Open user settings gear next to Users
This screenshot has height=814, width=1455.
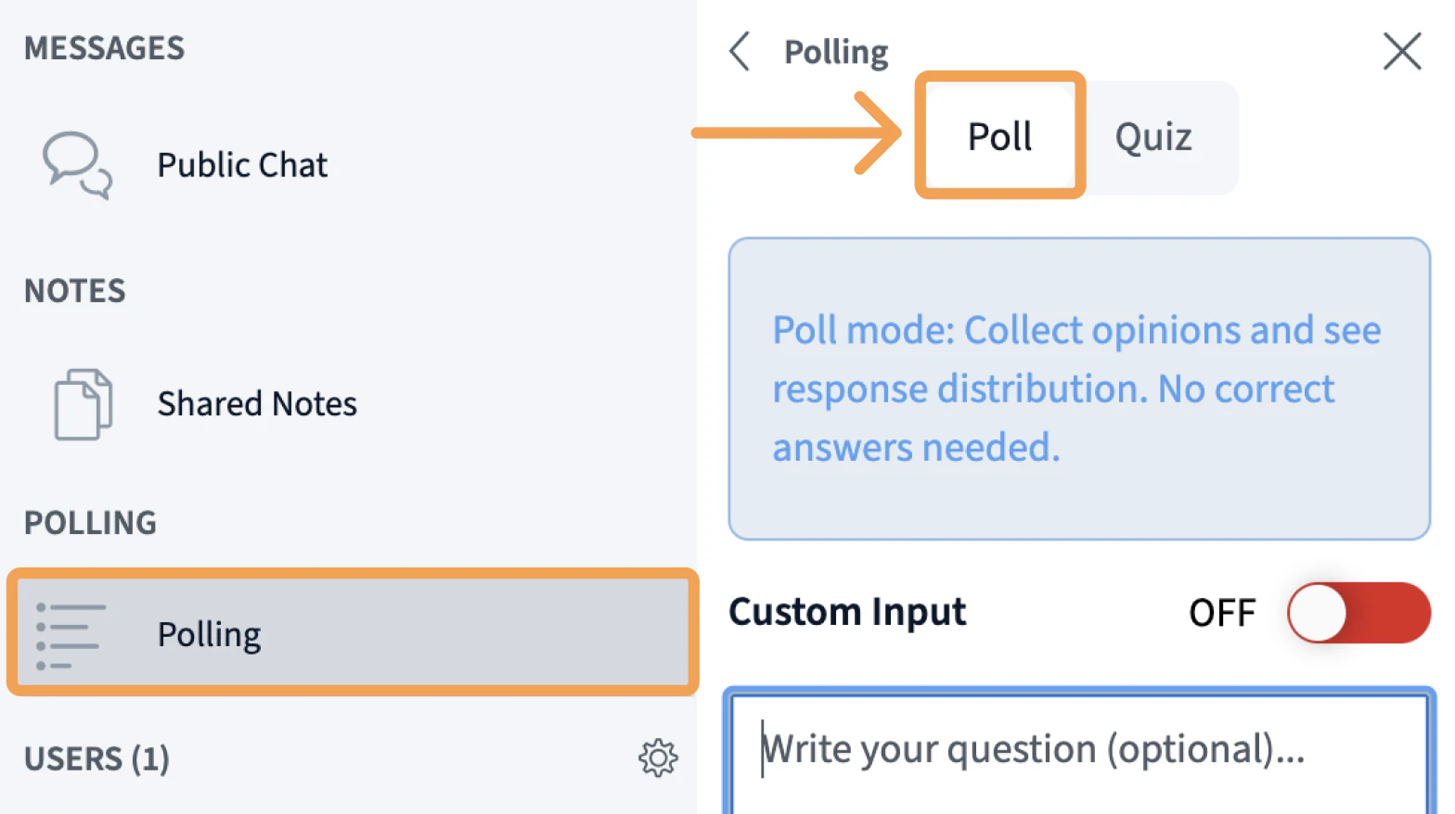[658, 758]
